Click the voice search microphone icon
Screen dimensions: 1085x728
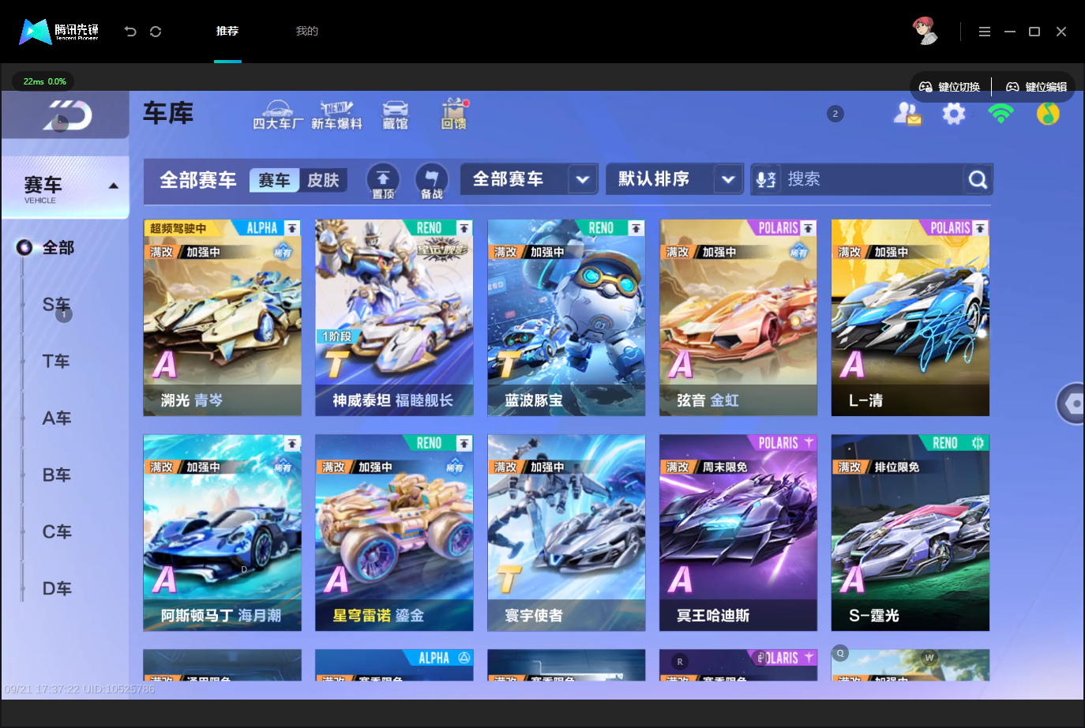pos(766,180)
